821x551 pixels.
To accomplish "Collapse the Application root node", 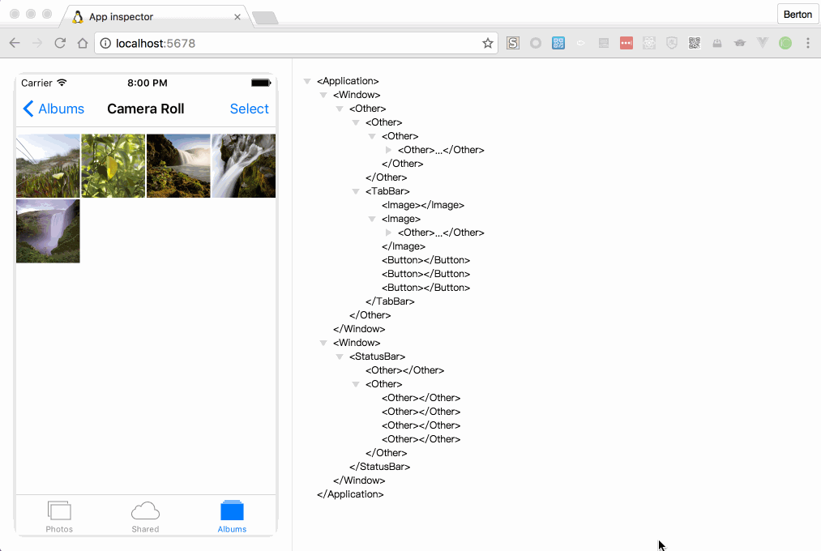I will (307, 81).
